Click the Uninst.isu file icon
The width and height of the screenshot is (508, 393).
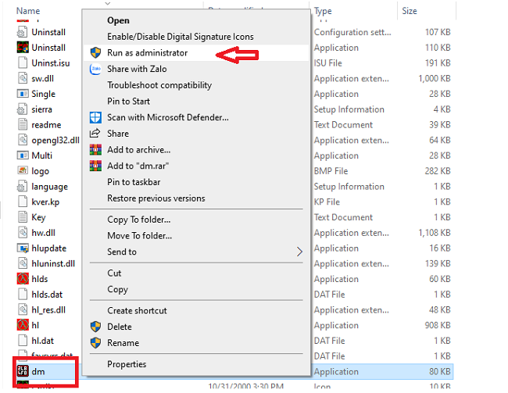click(23, 63)
